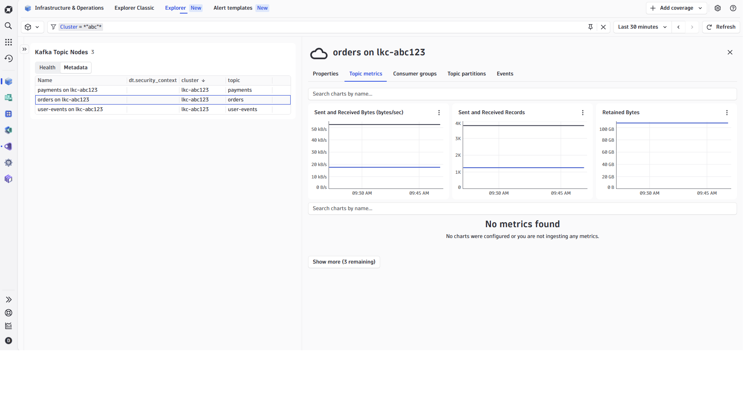The image size is (744, 418).
Task: Sort by the cluster column header
Action: [193, 81]
